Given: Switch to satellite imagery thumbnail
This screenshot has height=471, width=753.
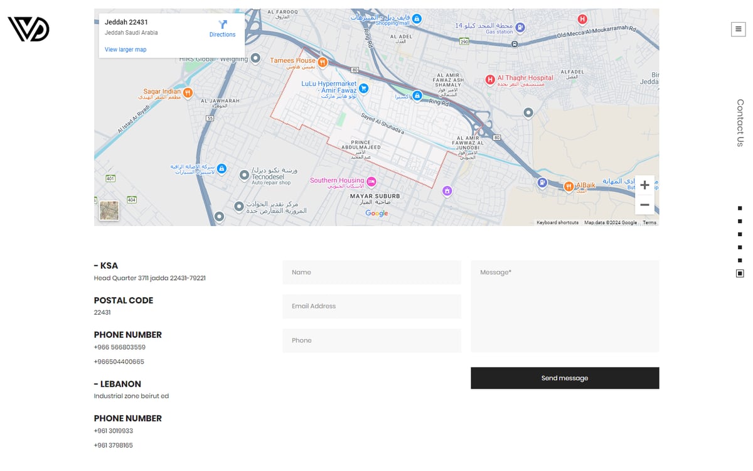Looking at the screenshot, I should tap(109, 210).
